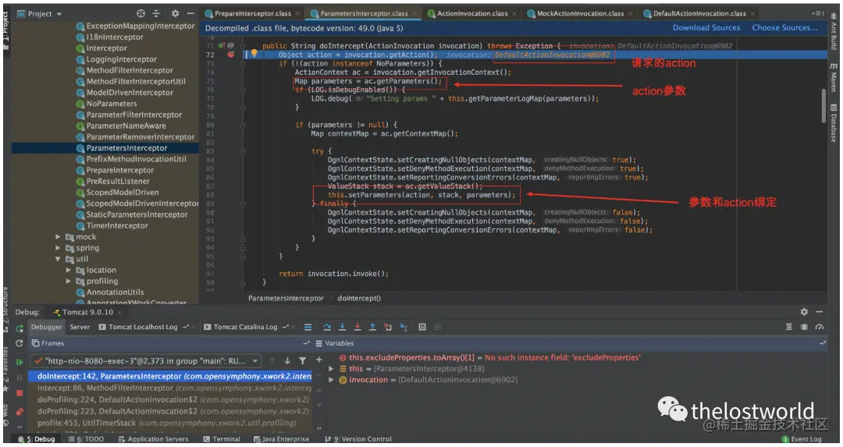Click plus icon to add new watch
The height and width of the screenshot is (447, 843).
318,360
